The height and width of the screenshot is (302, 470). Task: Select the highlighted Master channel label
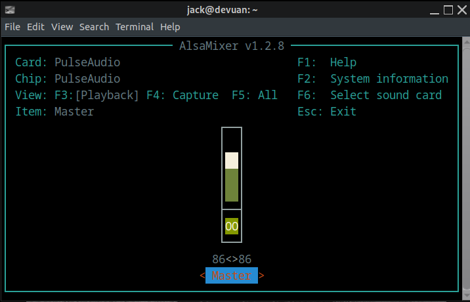[232, 276]
